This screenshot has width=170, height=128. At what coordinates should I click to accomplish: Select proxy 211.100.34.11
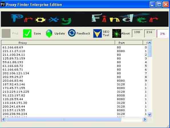point(14,55)
